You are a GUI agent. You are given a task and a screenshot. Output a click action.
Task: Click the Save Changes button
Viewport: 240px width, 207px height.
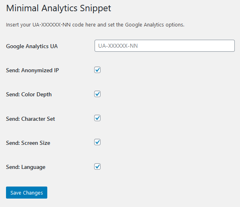[26, 193]
